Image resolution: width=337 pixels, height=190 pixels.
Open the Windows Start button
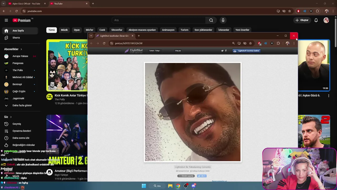[x=144, y=186]
